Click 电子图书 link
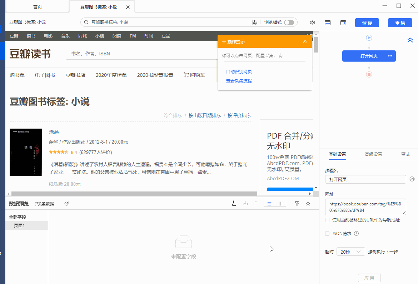 45,75
